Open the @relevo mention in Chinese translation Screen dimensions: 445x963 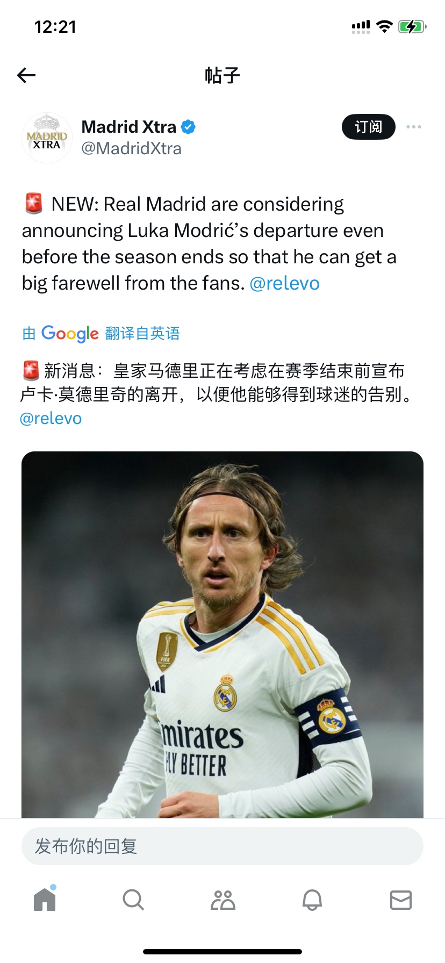click(51, 418)
